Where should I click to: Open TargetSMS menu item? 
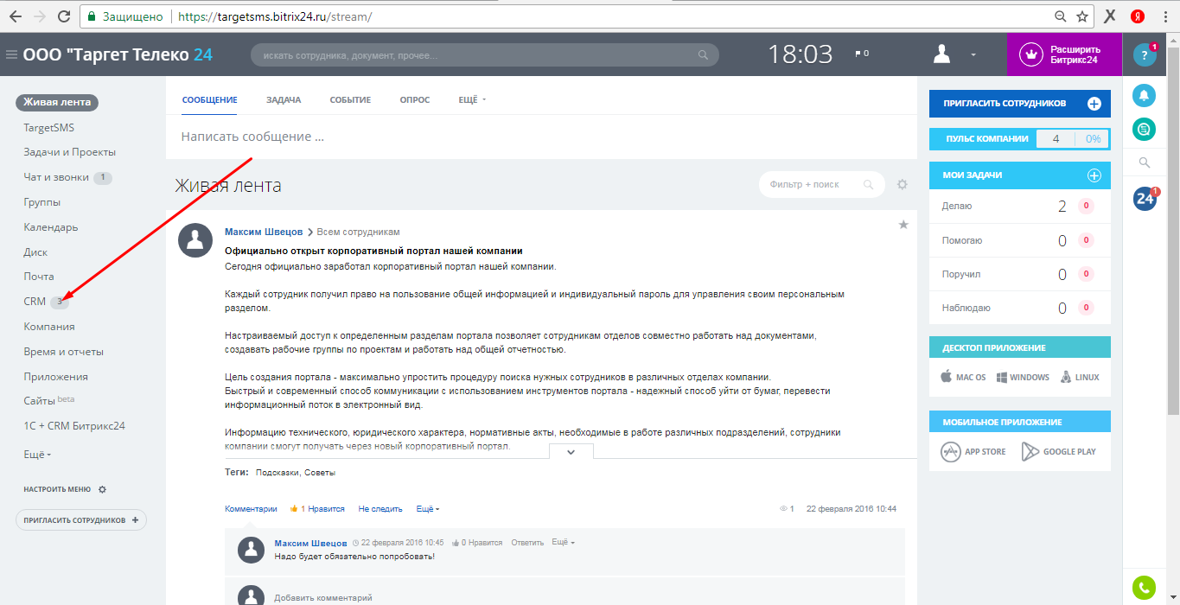tap(48, 128)
